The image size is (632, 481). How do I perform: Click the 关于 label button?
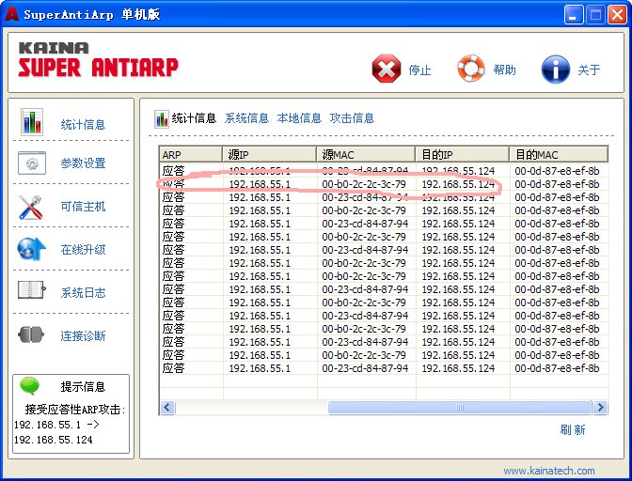tap(589, 70)
